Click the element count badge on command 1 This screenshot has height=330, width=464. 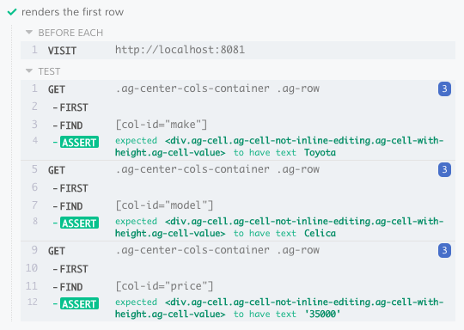(444, 89)
